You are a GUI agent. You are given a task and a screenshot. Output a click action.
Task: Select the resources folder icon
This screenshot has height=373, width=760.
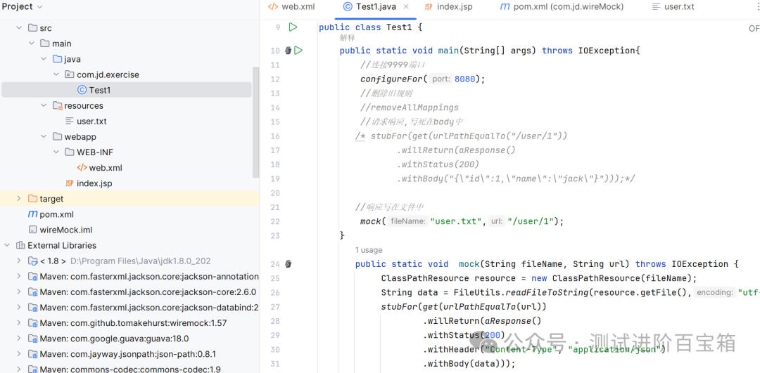57,105
